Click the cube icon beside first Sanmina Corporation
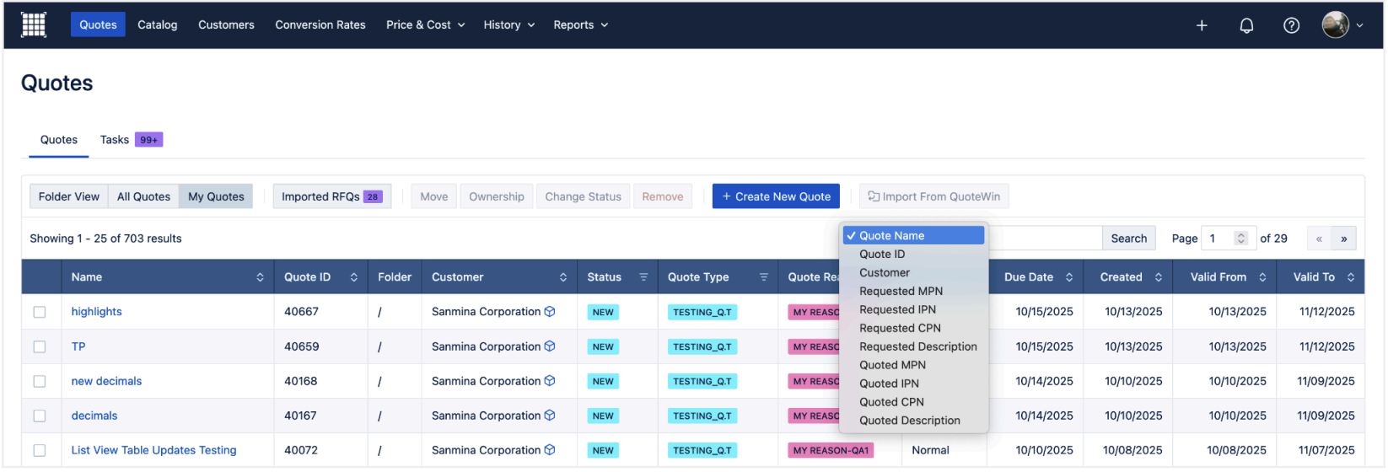Image resolution: width=1388 pixels, height=472 pixels. pos(550,312)
